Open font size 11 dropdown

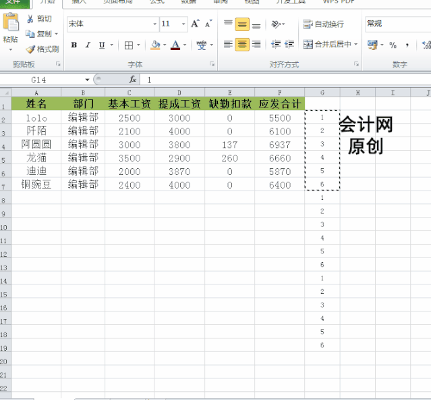(x=183, y=24)
